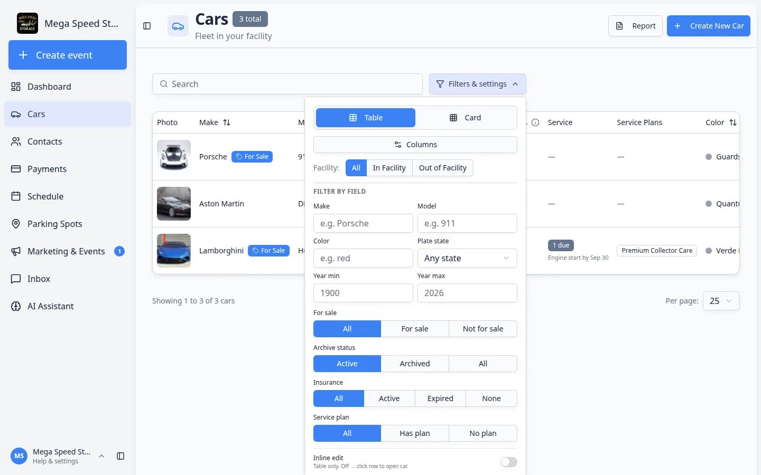Open the Dashboard sidebar icon
The image size is (761, 475).
click(16, 87)
